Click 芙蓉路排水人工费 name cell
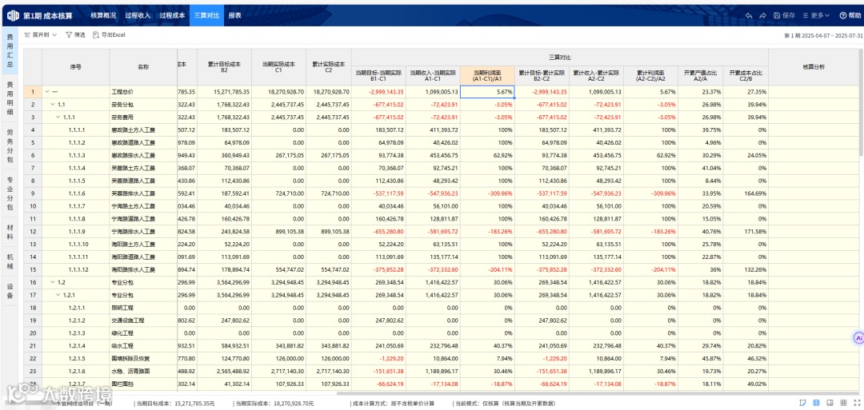 143,193
